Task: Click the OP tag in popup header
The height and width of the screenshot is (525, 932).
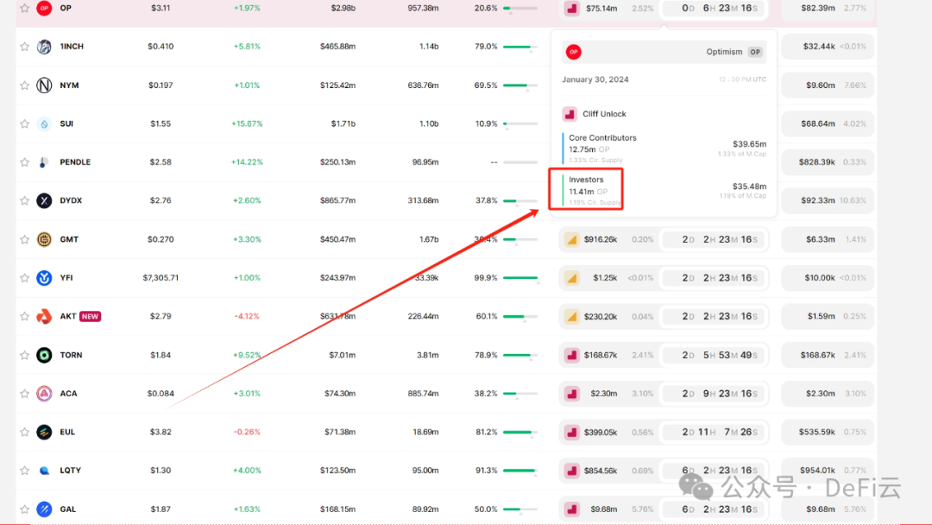Action: pos(755,52)
